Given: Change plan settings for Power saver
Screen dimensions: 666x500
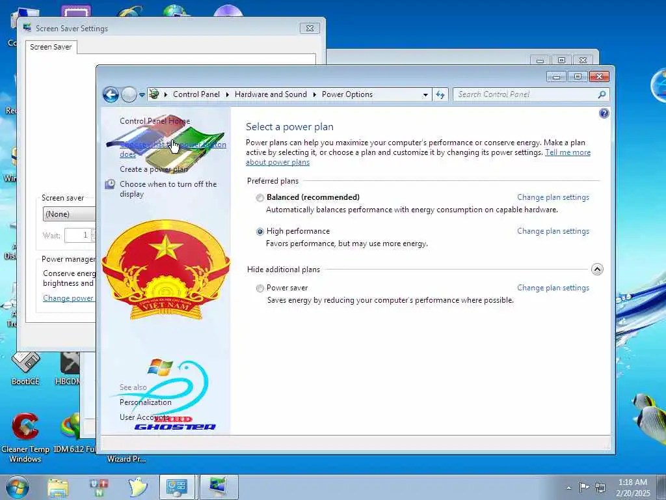Looking at the screenshot, I should point(553,287).
